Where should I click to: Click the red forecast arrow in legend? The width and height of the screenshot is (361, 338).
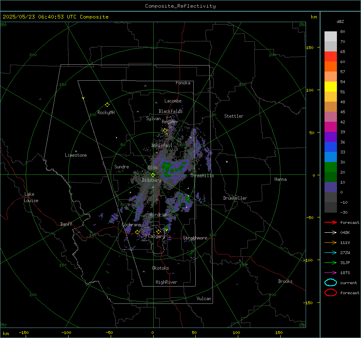(x=331, y=222)
